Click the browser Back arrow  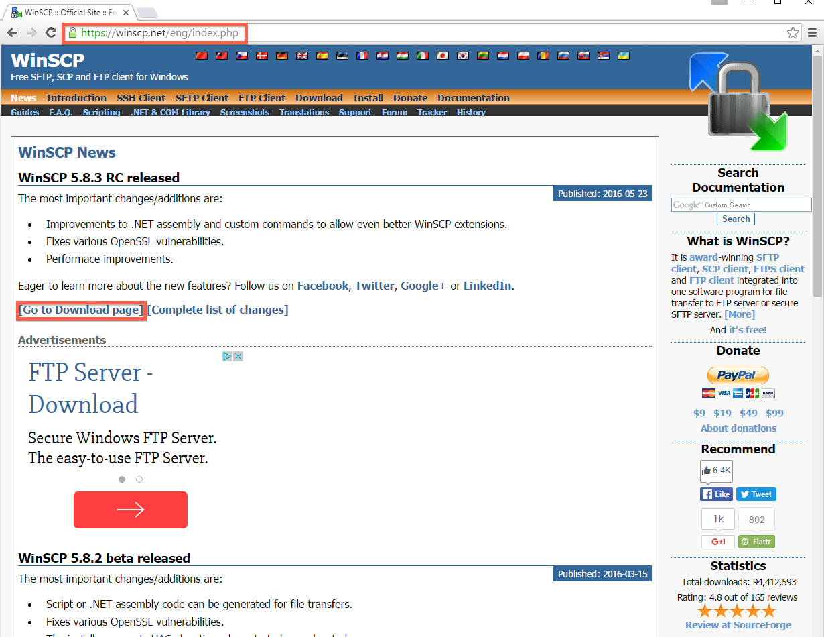(12, 33)
